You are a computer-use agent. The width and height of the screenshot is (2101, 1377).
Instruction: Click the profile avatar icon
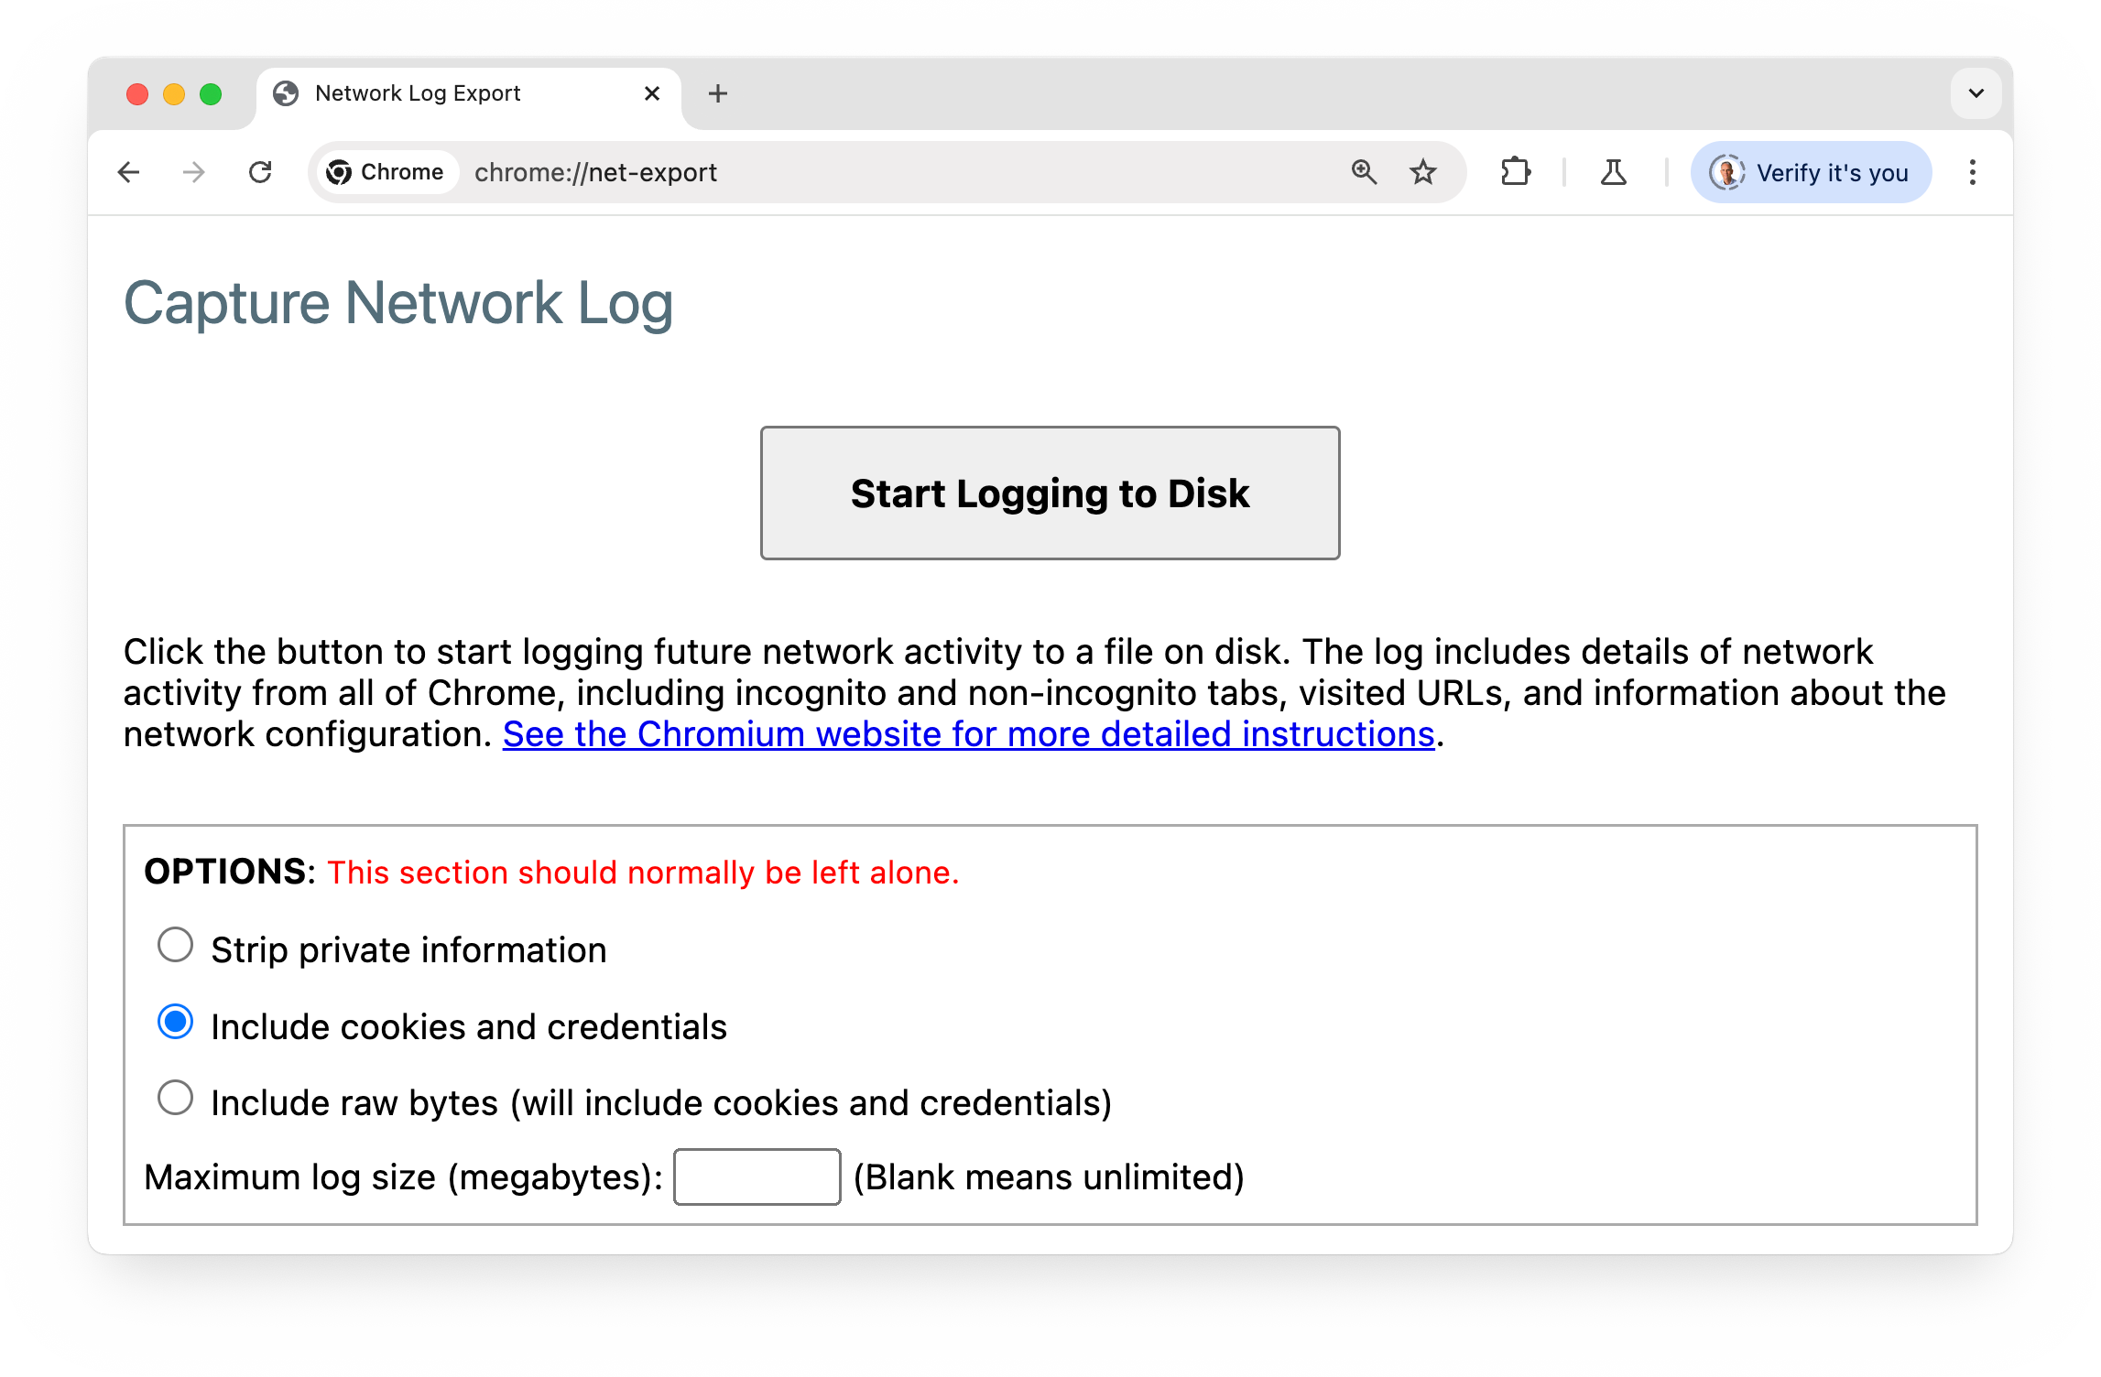point(1725,170)
